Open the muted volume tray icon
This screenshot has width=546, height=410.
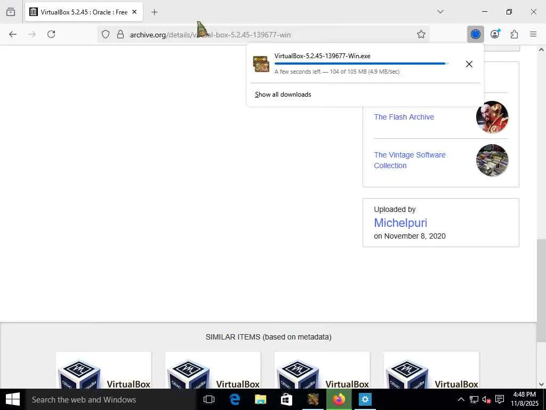(486, 399)
